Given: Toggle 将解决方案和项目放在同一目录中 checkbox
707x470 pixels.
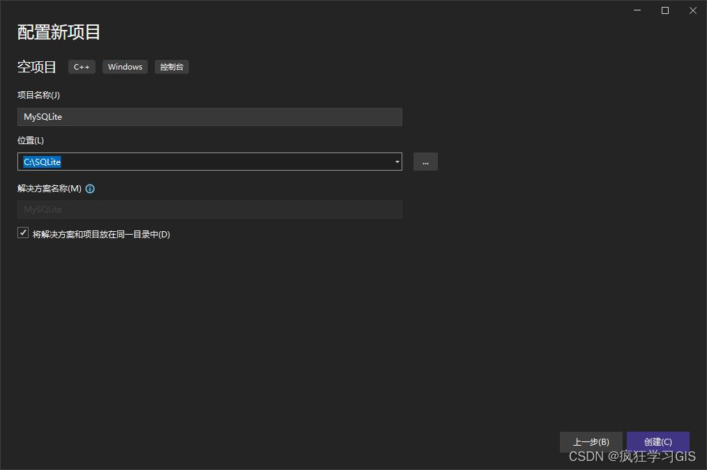Looking at the screenshot, I should (x=23, y=233).
